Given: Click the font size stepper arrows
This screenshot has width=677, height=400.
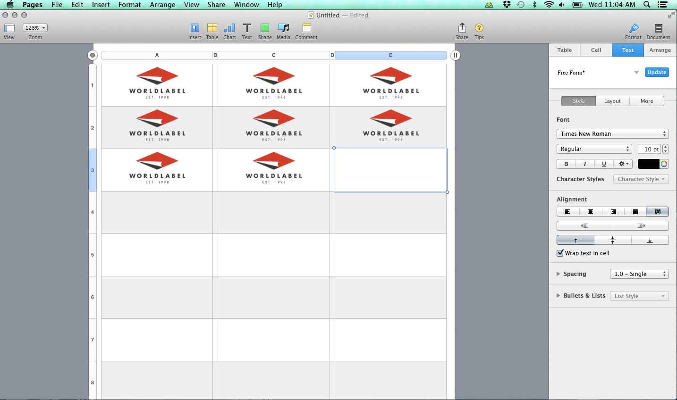Looking at the screenshot, I should click(x=665, y=149).
